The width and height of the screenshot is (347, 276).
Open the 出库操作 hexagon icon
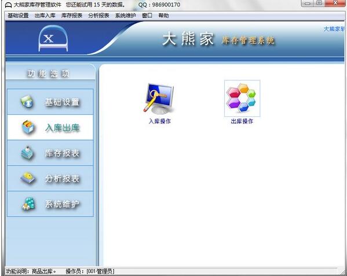tap(242, 98)
